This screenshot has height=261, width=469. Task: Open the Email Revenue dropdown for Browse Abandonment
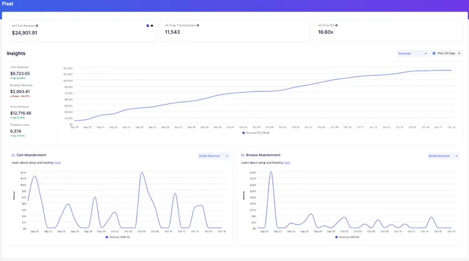443,156
